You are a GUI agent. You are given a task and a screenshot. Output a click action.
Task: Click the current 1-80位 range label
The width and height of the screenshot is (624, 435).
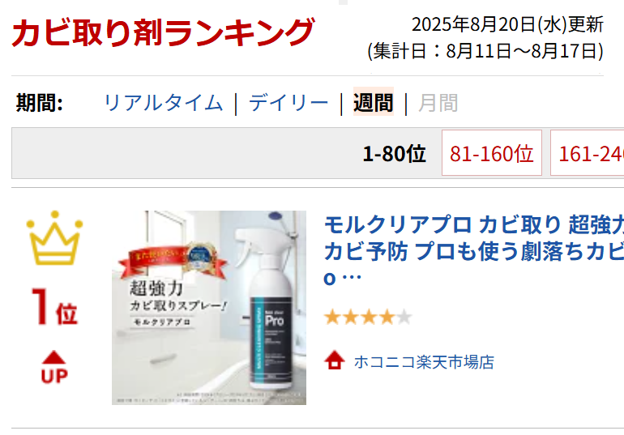click(395, 153)
